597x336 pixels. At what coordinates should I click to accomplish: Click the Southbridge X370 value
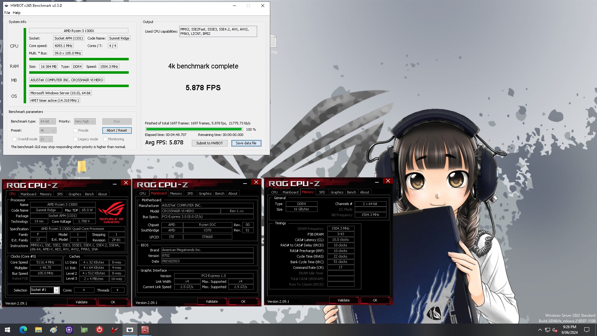207,230
